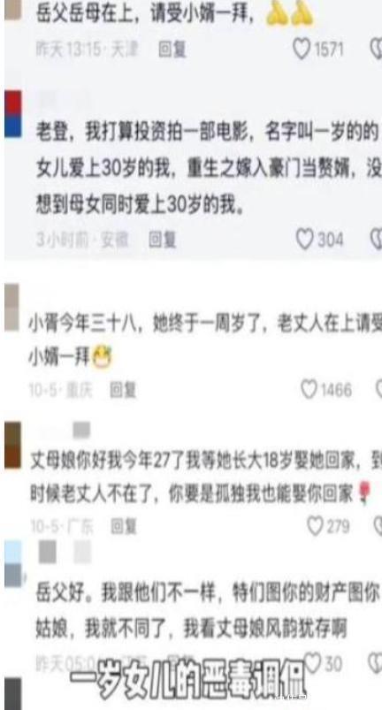The image size is (382, 710).
Task: Reply to the Guangdong comment dated 10-5
Action: 123,526
